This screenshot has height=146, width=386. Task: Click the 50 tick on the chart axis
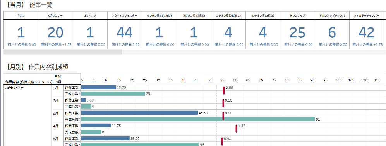(209, 80)
